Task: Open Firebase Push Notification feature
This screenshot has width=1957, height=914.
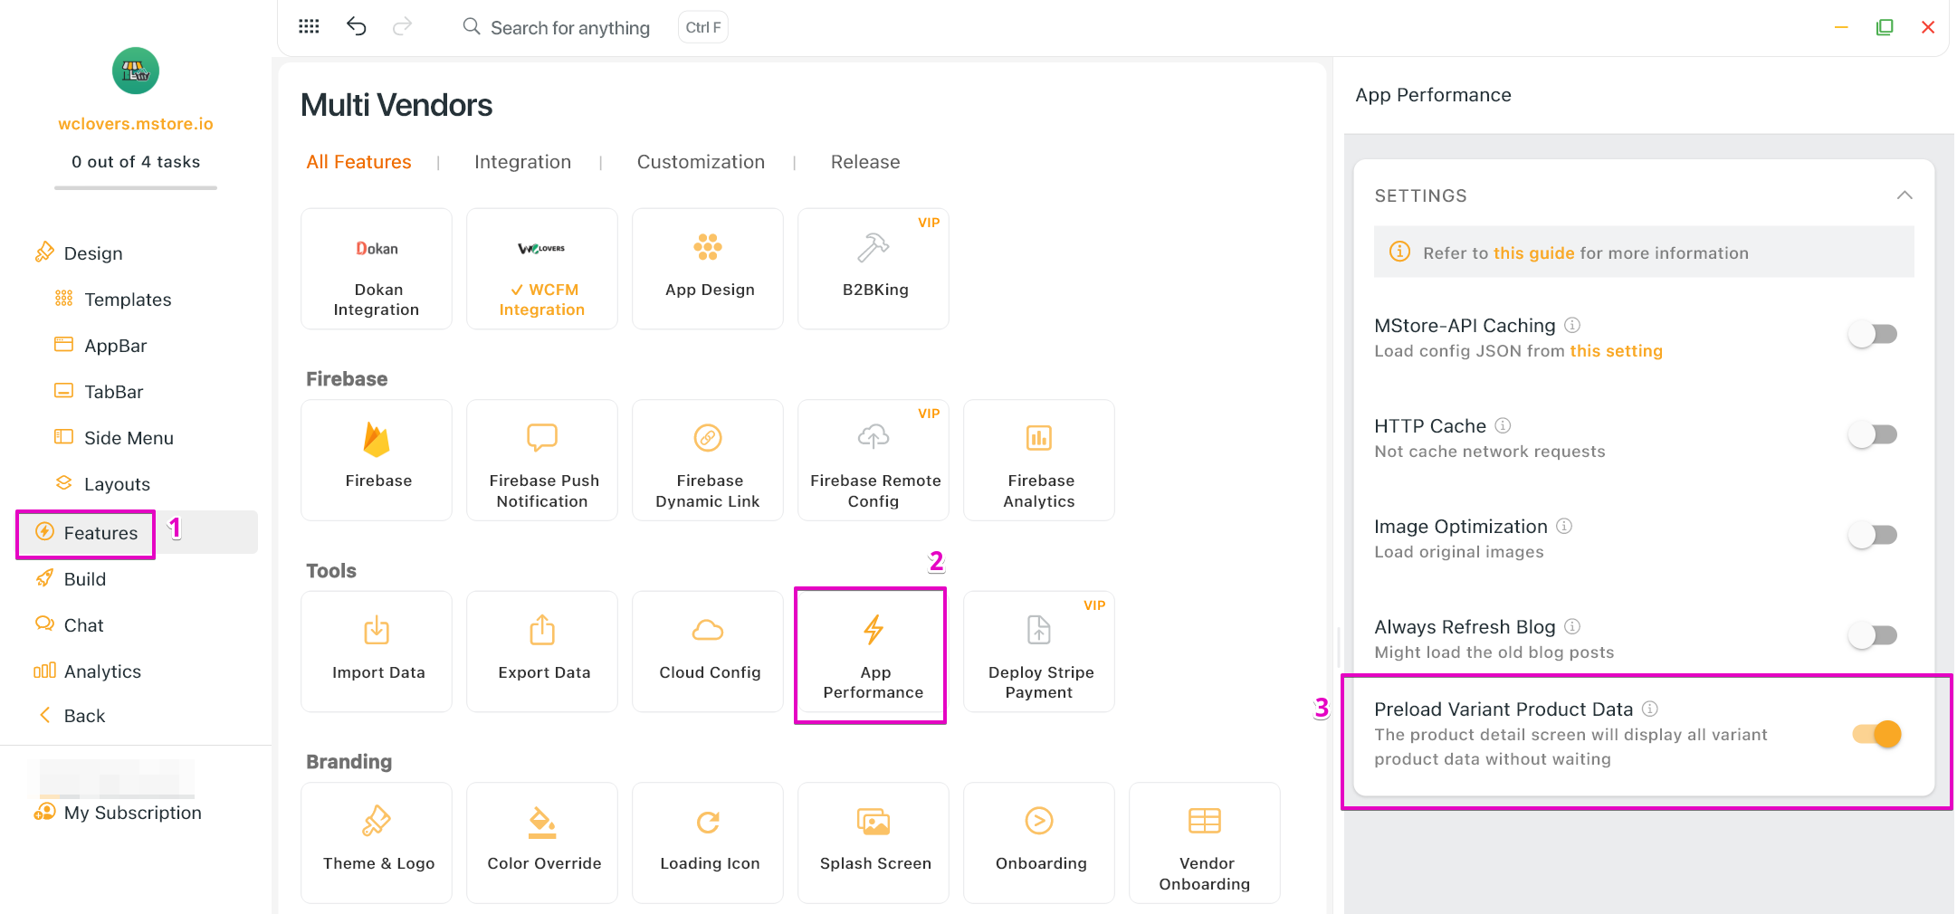Action: (x=542, y=459)
